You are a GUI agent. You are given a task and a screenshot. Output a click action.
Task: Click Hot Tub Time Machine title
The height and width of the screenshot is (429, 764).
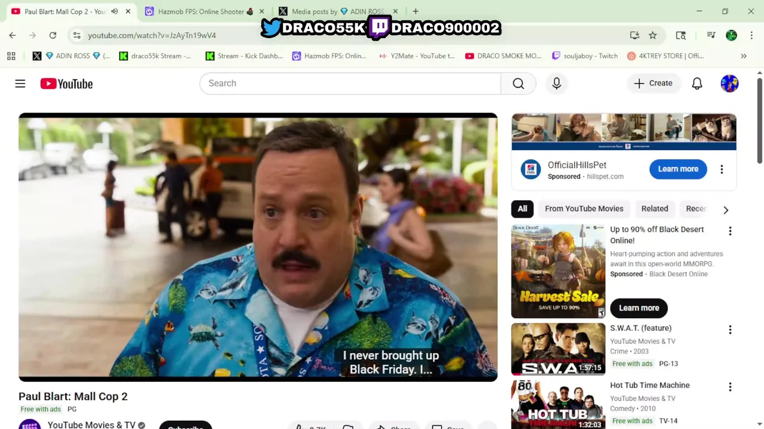pyautogui.click(x=649, y=386)
